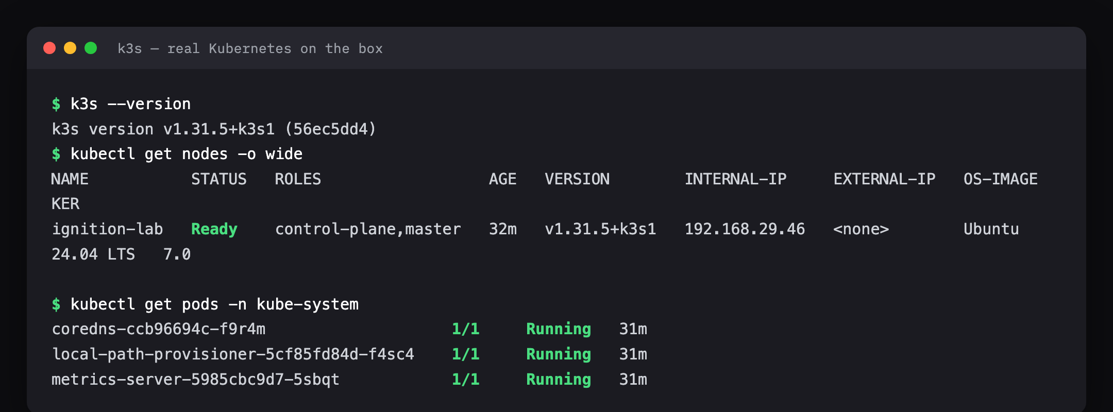Screen dimensions: 1113x412
Task: Click the STATUS column header
Action: pos(219,179)
